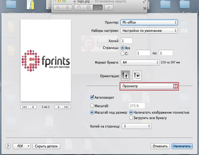199x155 pixels.
Task: Zoom in using Preview toolbar magnifier
Action: pyautogui.click(x=68, y=8)
